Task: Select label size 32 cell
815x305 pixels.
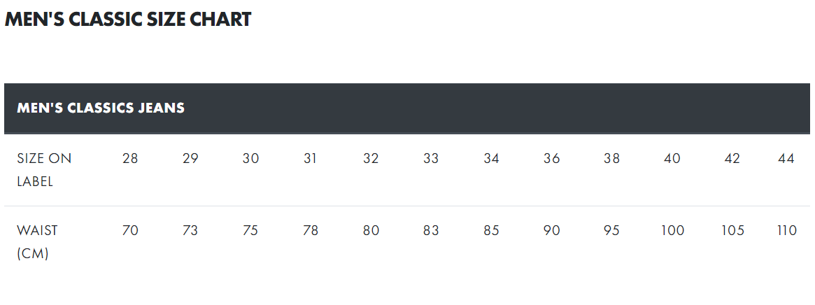Action: 371,158
